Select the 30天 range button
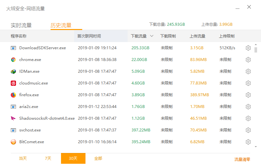 click(73, 159)
